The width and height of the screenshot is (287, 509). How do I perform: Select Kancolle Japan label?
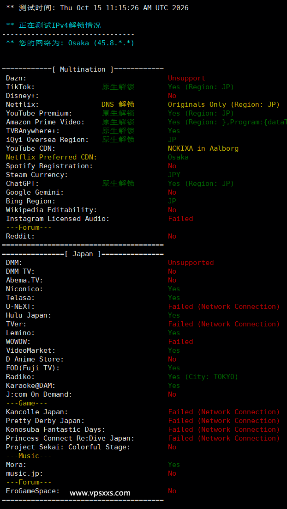coord(37,412)
